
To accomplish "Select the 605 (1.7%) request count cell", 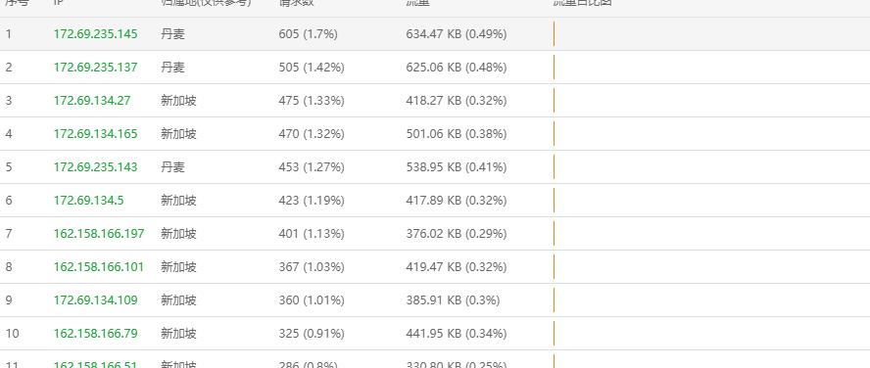I will click(x=308, y=34).
